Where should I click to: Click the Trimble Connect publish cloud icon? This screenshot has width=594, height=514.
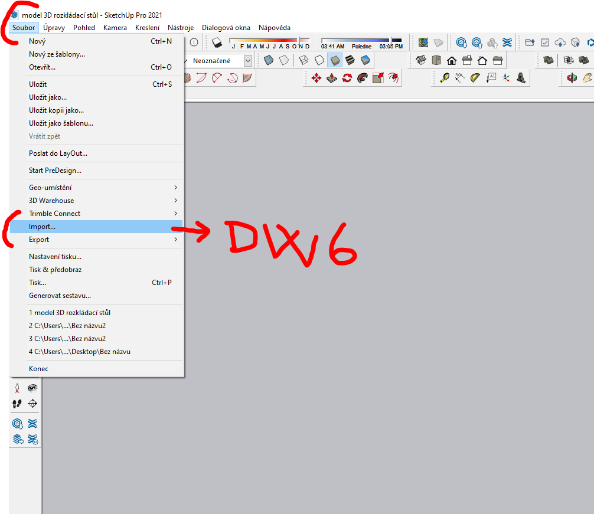(x=560, y=42)
